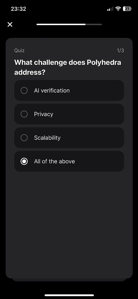Tap the cellular signal bars icon
The image size is (138, 299).
pyautogui.click(x=110, y=9)
